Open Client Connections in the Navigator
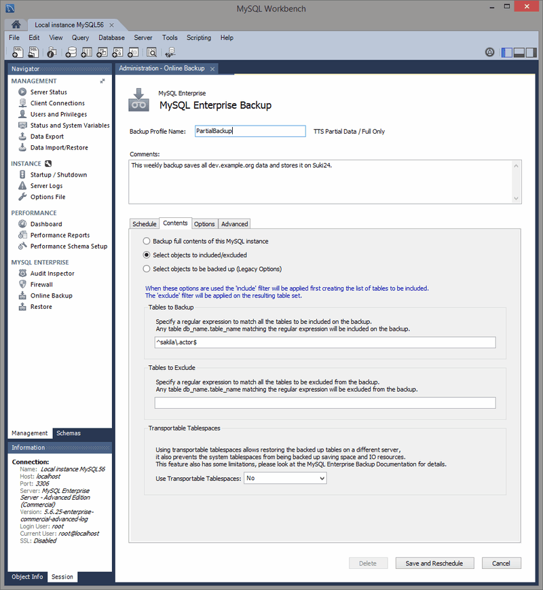 [x=57, y=103]
